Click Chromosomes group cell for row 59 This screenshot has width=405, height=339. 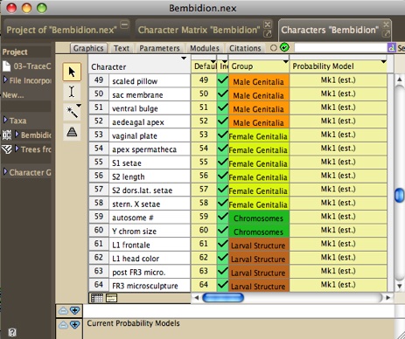click(259, 217)
